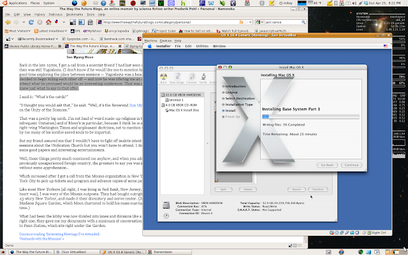Viewport: 408px width, 255px height.
Task: Open Firefox History menu
Action: [40, 15]
